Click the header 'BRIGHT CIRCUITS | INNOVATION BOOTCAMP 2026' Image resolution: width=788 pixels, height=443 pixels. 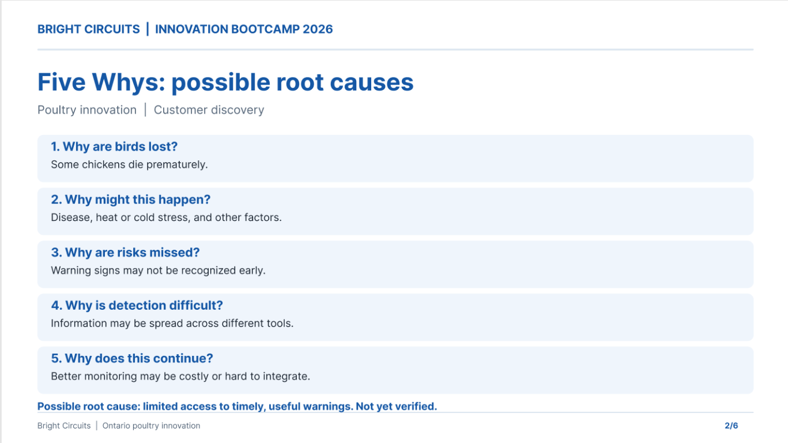(x=185, y=29)
